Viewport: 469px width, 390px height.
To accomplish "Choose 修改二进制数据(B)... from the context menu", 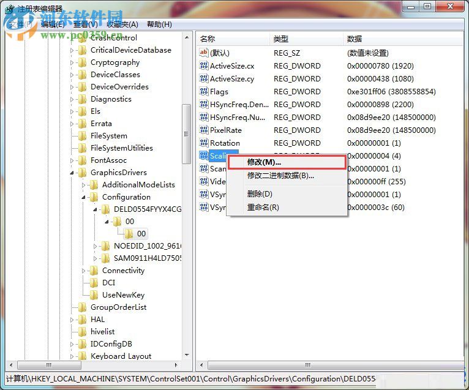I will pos(287,176).
